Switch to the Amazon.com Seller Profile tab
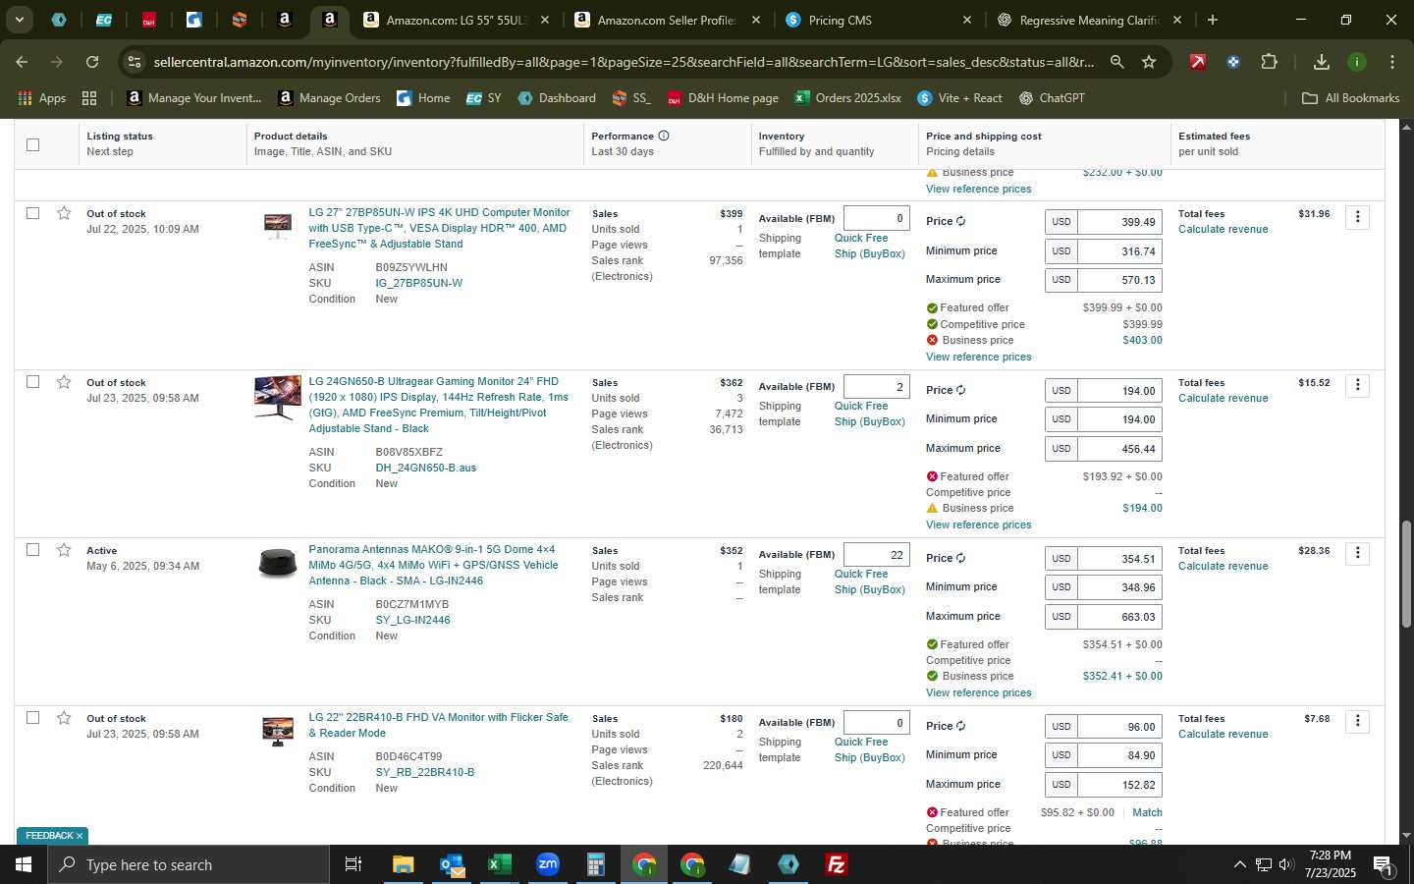This screenshot has width=1414, height=884. (668, 20)
